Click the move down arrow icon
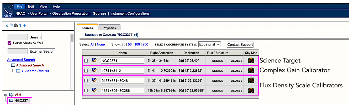Screen dimensions: 349x107 [x=25, y=25]
